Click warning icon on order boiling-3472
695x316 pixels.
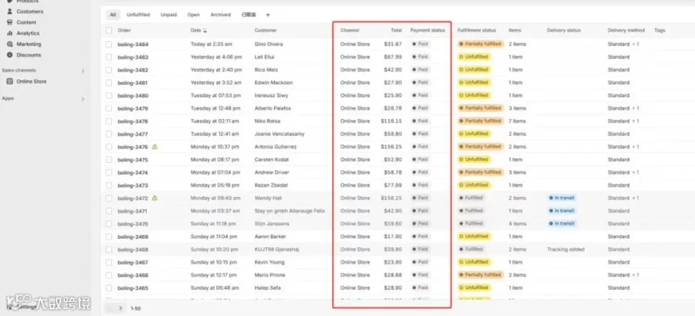154,198
